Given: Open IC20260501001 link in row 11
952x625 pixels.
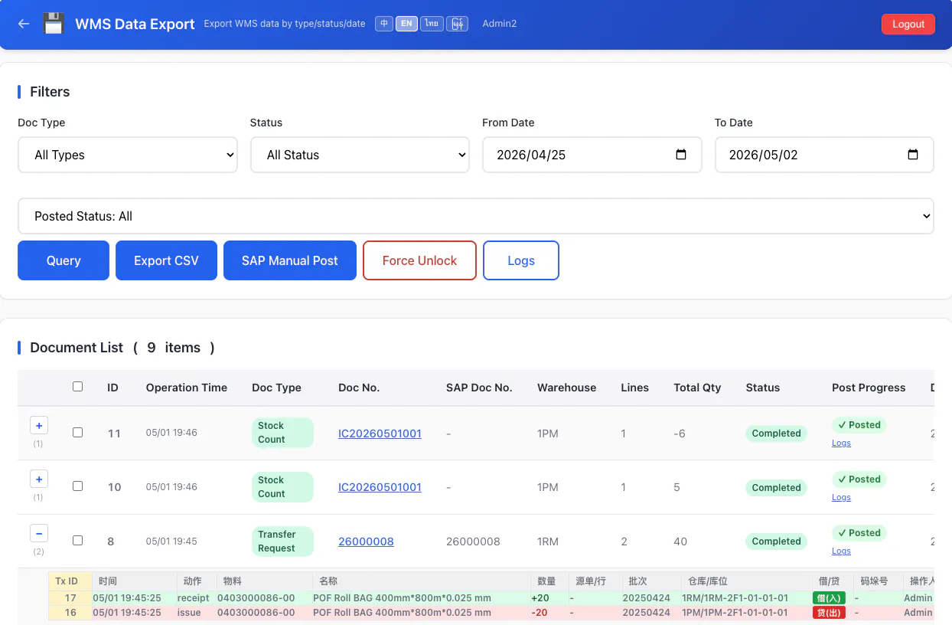Looking at the screenshot, I should pyautogui.click(x=380, y=434).
